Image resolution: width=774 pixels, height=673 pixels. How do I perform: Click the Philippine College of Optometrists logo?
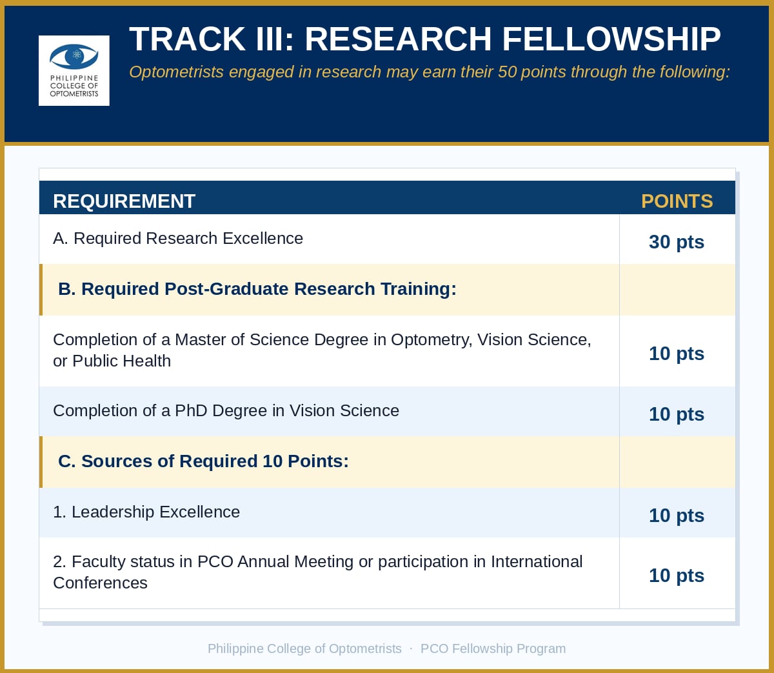[74, 70]
